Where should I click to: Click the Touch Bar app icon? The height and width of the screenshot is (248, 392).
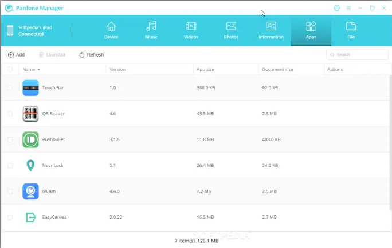[30, 88]
